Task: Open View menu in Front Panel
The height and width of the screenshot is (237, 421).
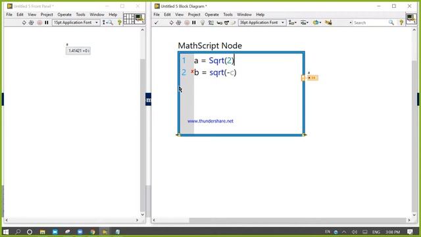Action: tap(32, 14)
